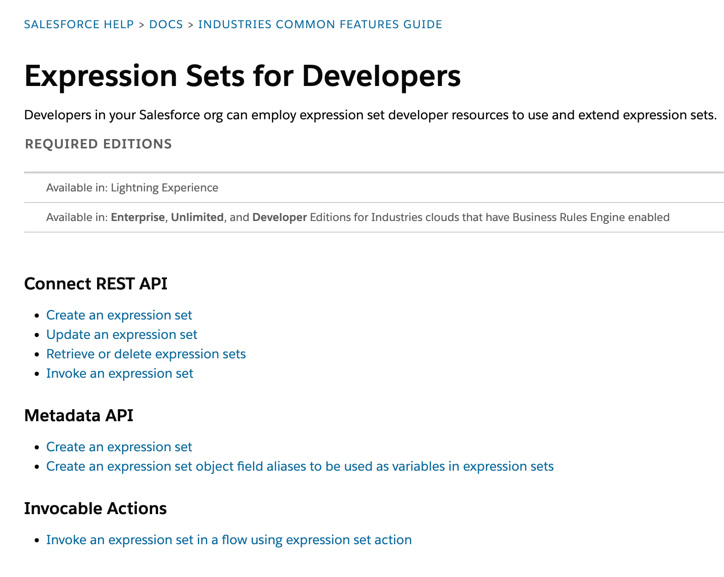The height and width of the screenshot is (577, 724).
Task: Open Invoke an expression set in a flow link
Action: click(228, 540)
